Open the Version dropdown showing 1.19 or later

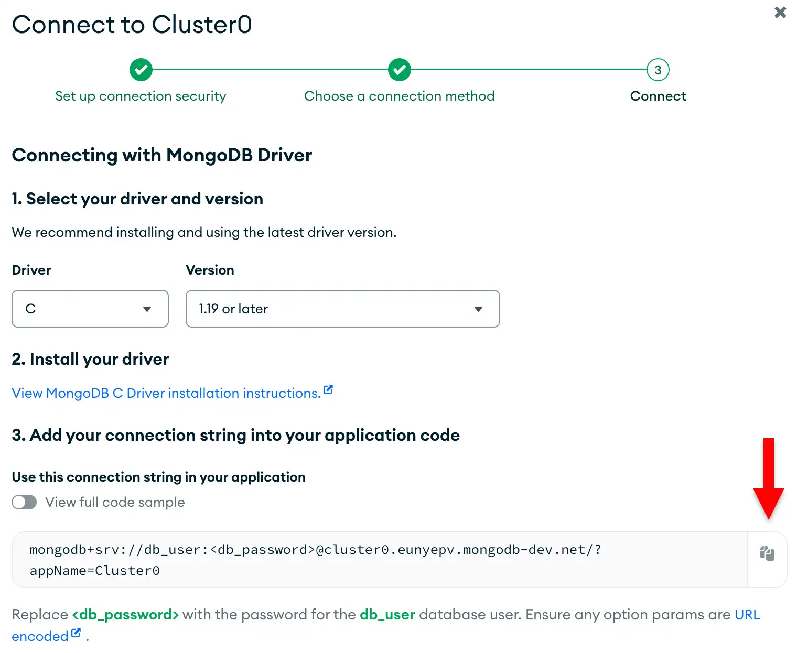pos(342,309)
